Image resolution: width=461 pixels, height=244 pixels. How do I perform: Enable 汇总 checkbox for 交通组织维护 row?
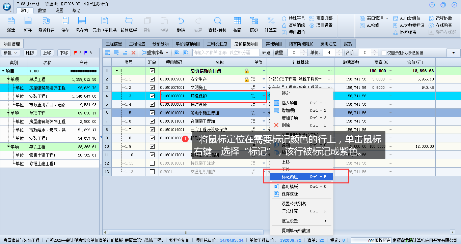coord(152,172)
